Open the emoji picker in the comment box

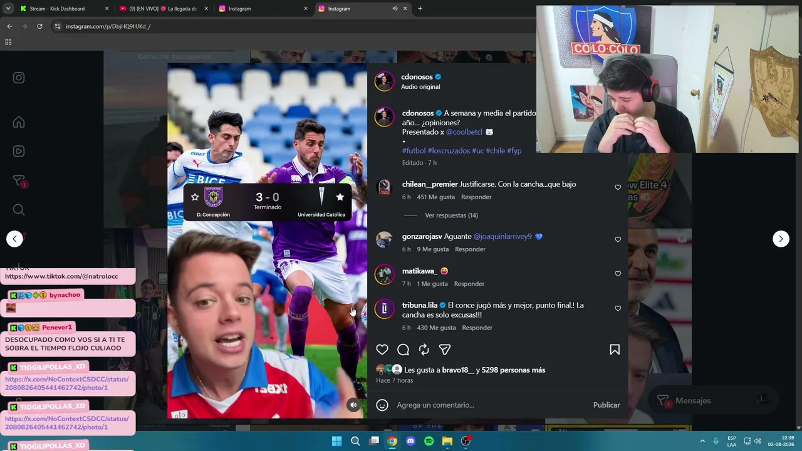(x=382, y=405)
